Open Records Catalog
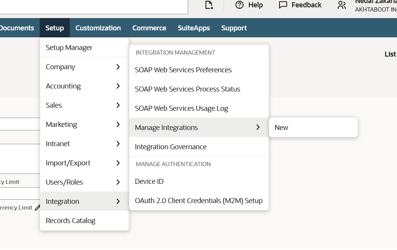This screenshot has height=250, width=397. [x=84, y=220]
